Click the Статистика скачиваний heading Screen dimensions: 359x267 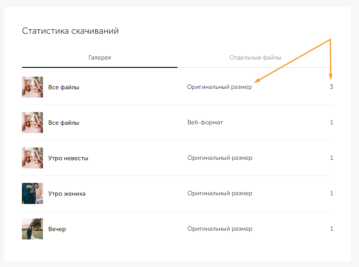click(x=70, y=31)
